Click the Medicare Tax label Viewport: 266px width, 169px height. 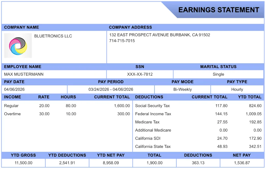click(147, 122)
